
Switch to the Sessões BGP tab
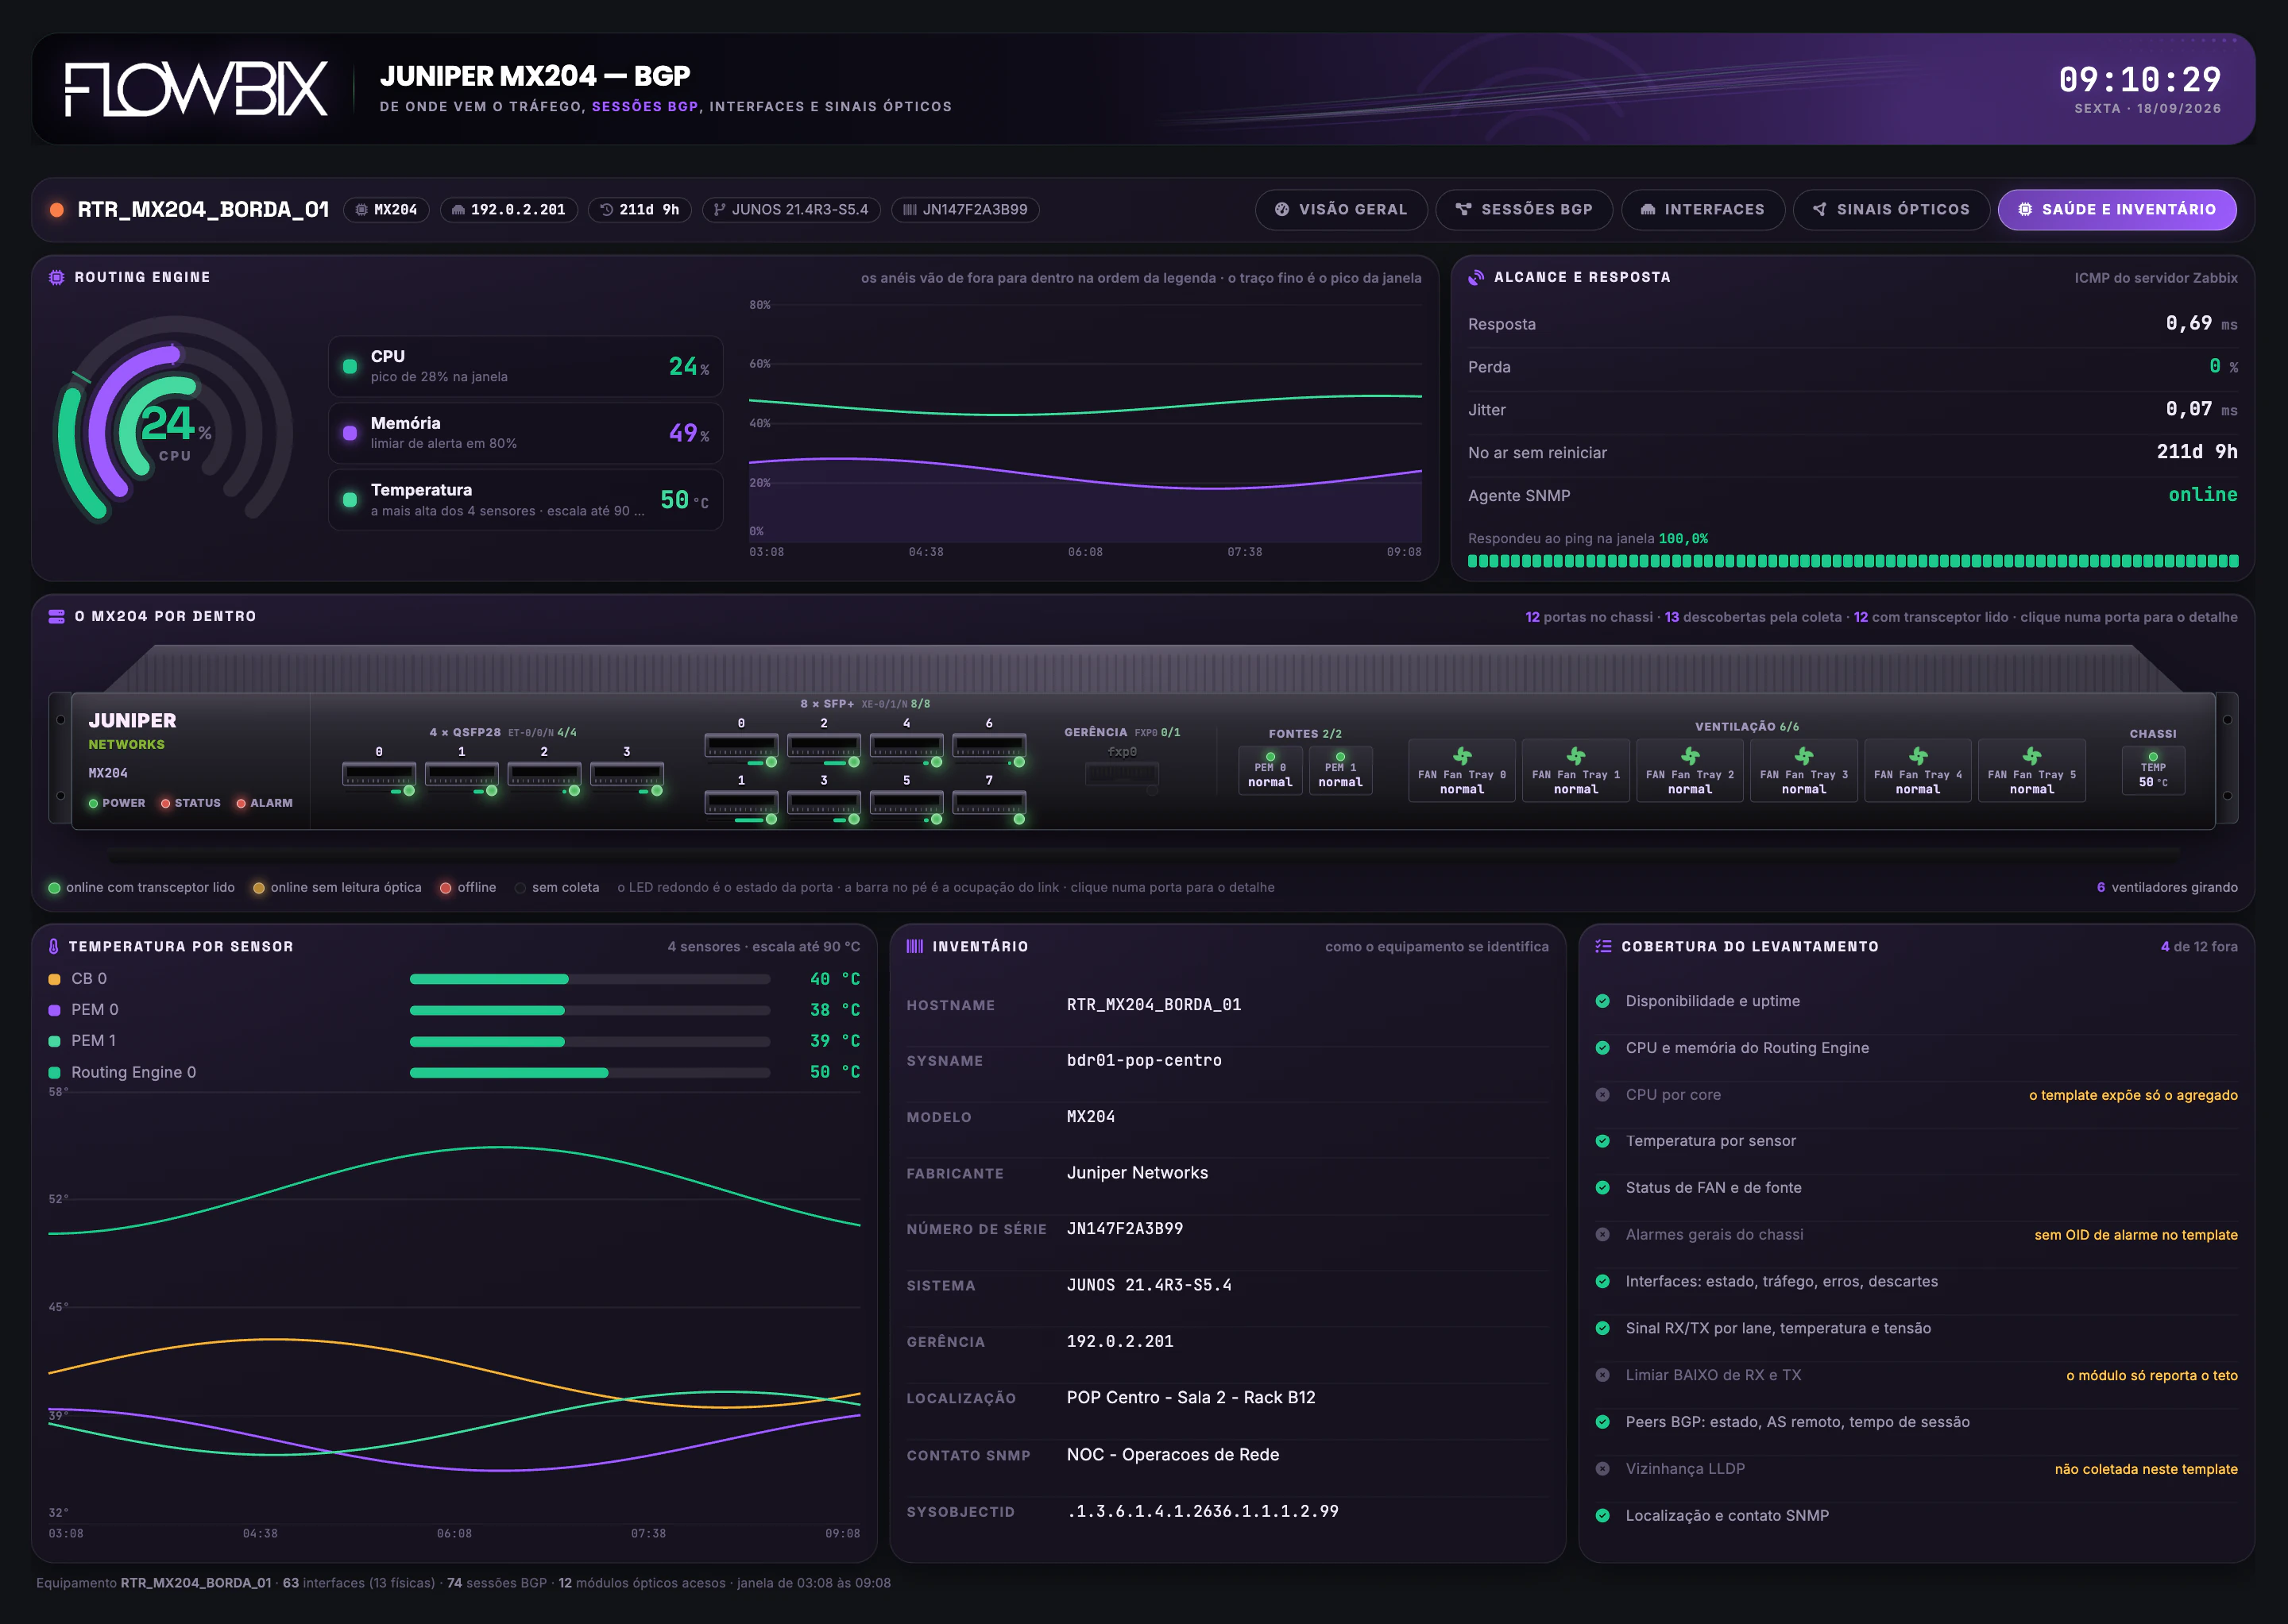click(x=1524, y=210)
